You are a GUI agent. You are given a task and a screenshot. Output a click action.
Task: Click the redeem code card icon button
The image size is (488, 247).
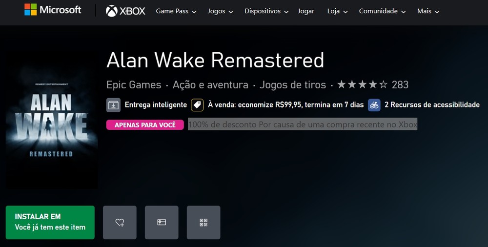click(x=162, y=223)
